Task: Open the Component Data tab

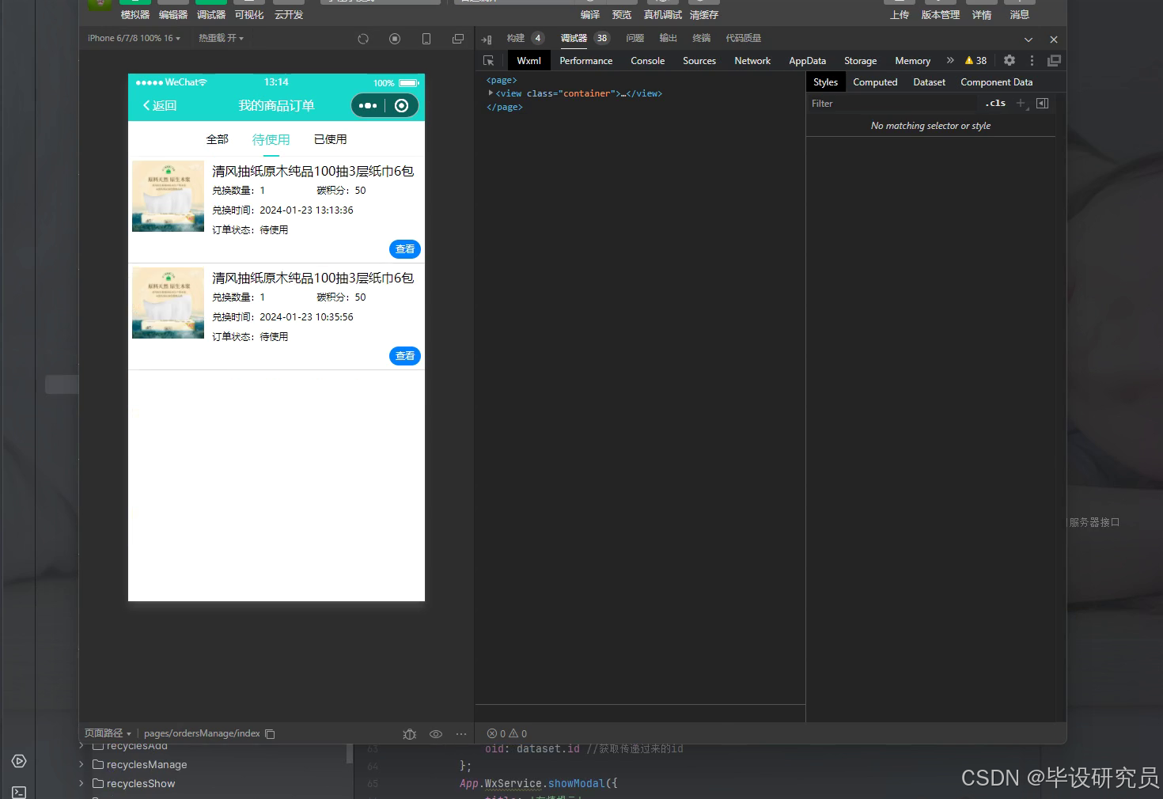Action: [x=997, y=82]
